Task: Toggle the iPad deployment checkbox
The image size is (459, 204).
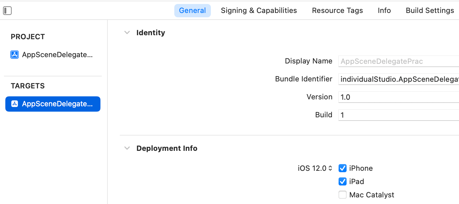Action: tap(343, 181)
